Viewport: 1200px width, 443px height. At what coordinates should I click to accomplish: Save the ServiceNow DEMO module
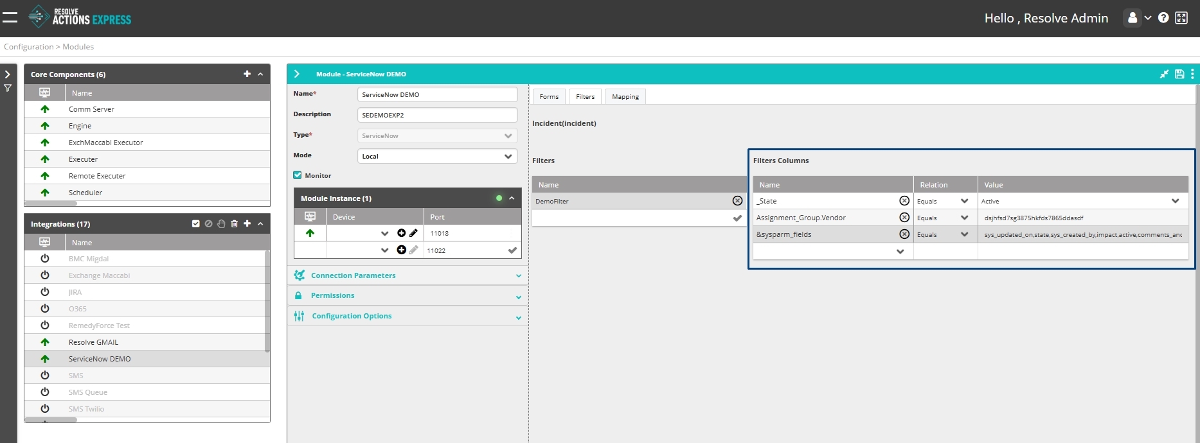tap(1179, 74)
